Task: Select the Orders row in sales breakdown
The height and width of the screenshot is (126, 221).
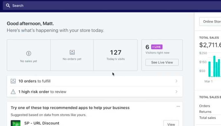Action: [205, 106]
